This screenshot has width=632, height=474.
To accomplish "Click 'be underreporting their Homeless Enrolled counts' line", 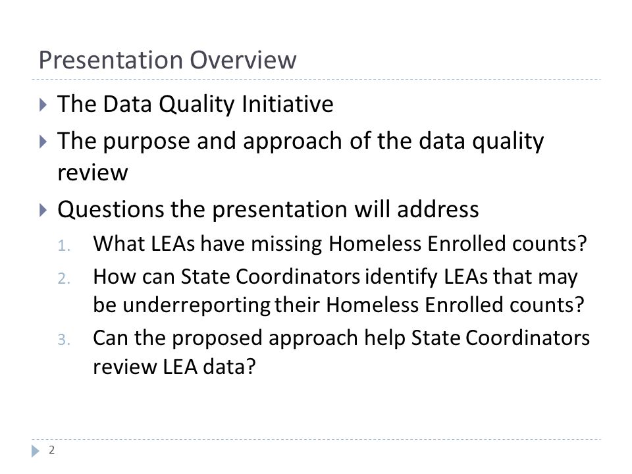I will 338,305.
